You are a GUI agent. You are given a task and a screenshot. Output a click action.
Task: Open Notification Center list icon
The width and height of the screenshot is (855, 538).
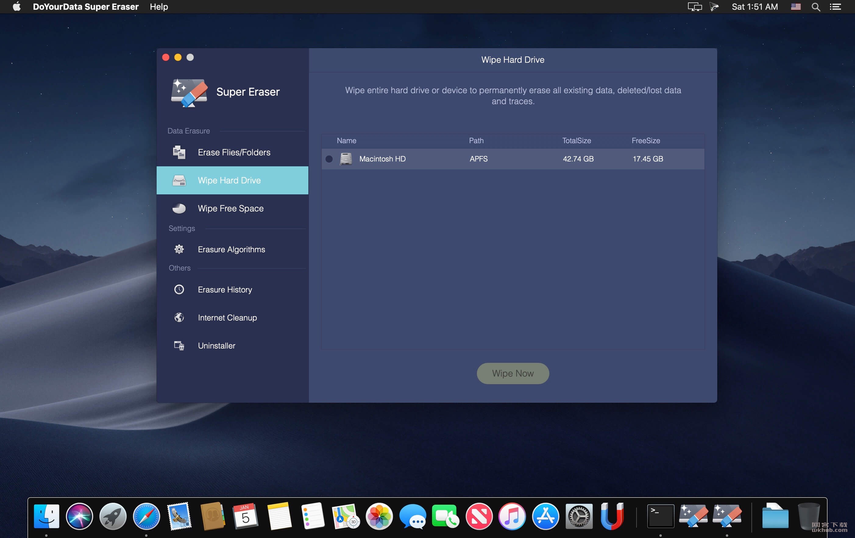[835, 7]
